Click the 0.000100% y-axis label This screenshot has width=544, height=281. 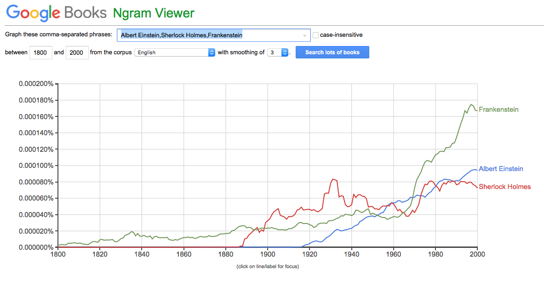click(36, 166)
